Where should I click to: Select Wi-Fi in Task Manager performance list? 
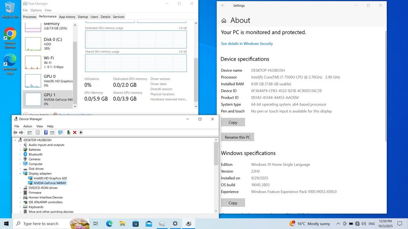click(48, 62)
